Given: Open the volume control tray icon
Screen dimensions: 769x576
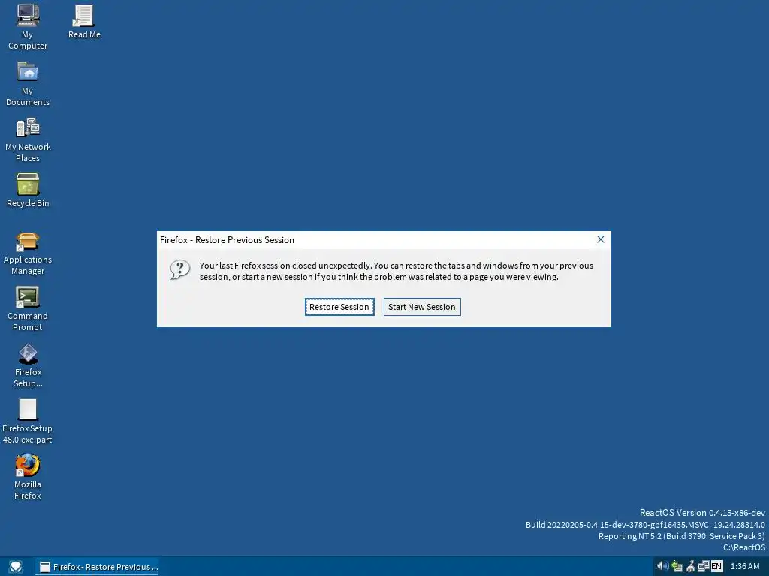Looking at the screenshot, I should click(663, 566).
